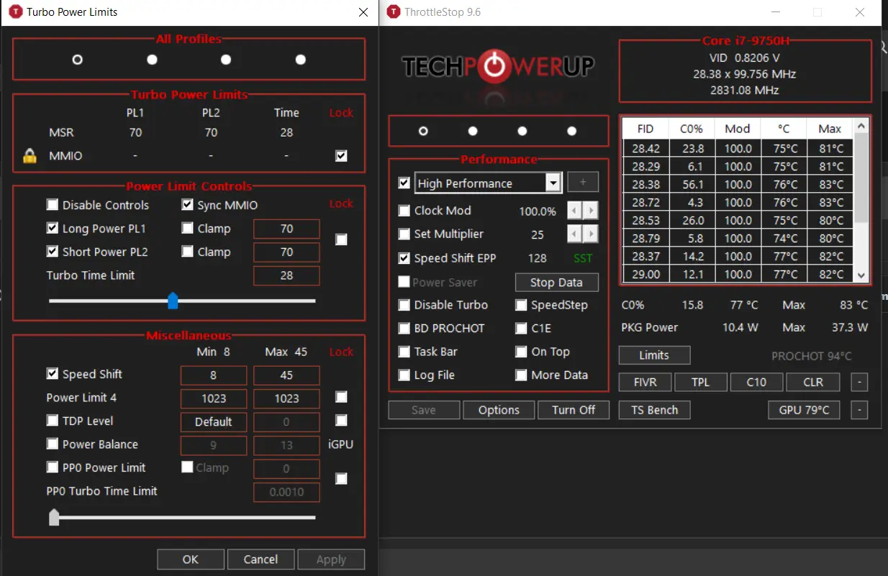Check the Power Limit Controls Lock checkbox
Screen dimensions: 888x576
tap(342, 239)
